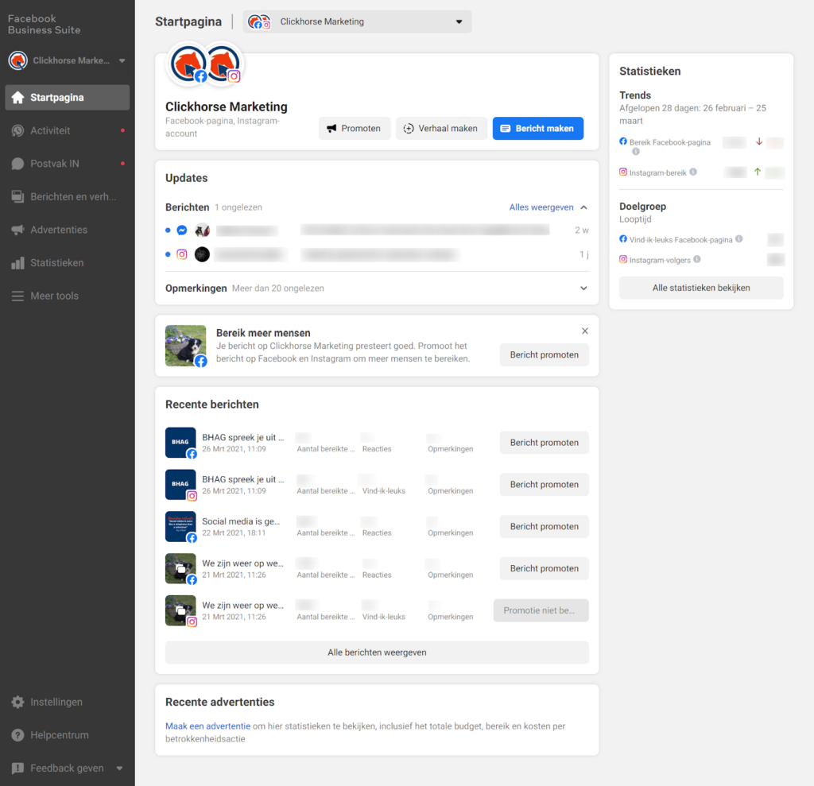This screenshot has width=814, height=786.
Task: Click the Clickhorse Instagram profile picture
Action: click(223, 64)
